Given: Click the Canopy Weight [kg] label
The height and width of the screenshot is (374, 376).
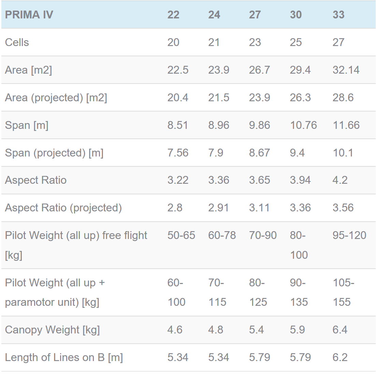Looking at the screenshot, I should pos(52,330).
